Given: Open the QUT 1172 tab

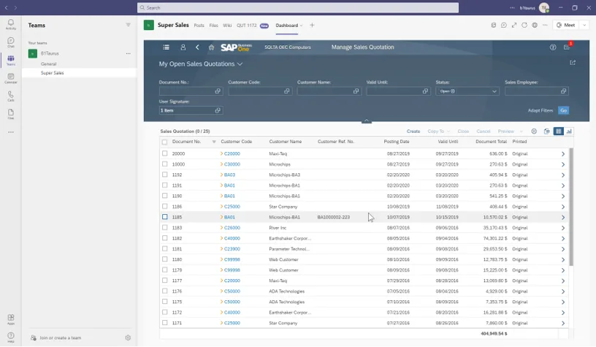Looking at the screenshot, I should (247, 26).
